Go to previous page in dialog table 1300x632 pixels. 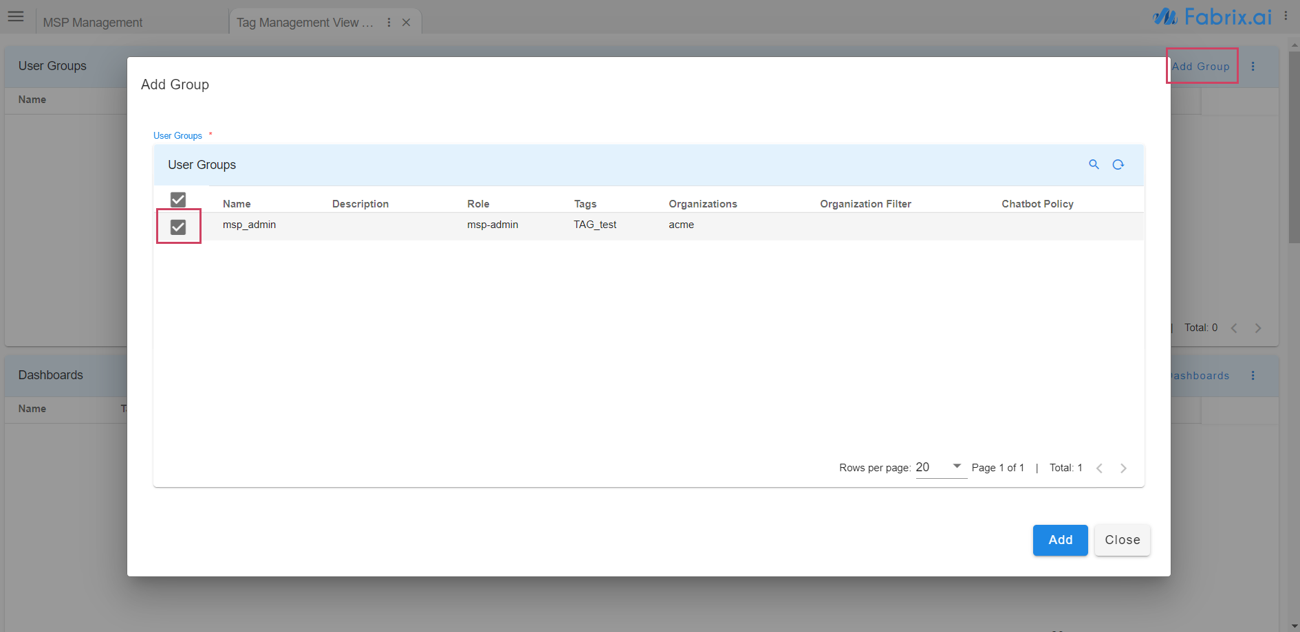pos(1099,468)
